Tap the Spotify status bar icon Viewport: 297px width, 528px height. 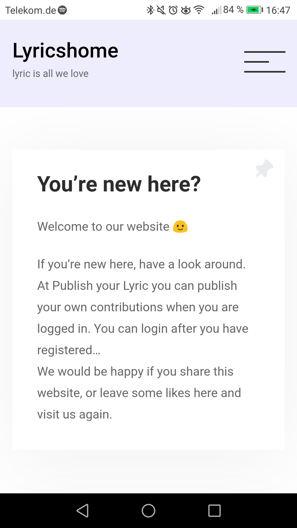click(62, 10)
